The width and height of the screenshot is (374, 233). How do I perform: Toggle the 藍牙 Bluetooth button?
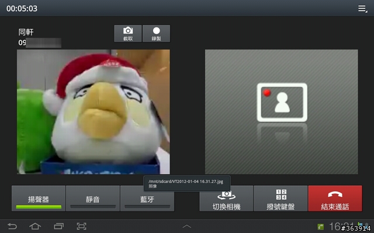click(x=147, y=199)
